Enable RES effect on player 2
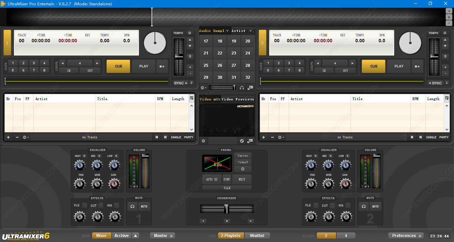 click(x=348, y=205)
